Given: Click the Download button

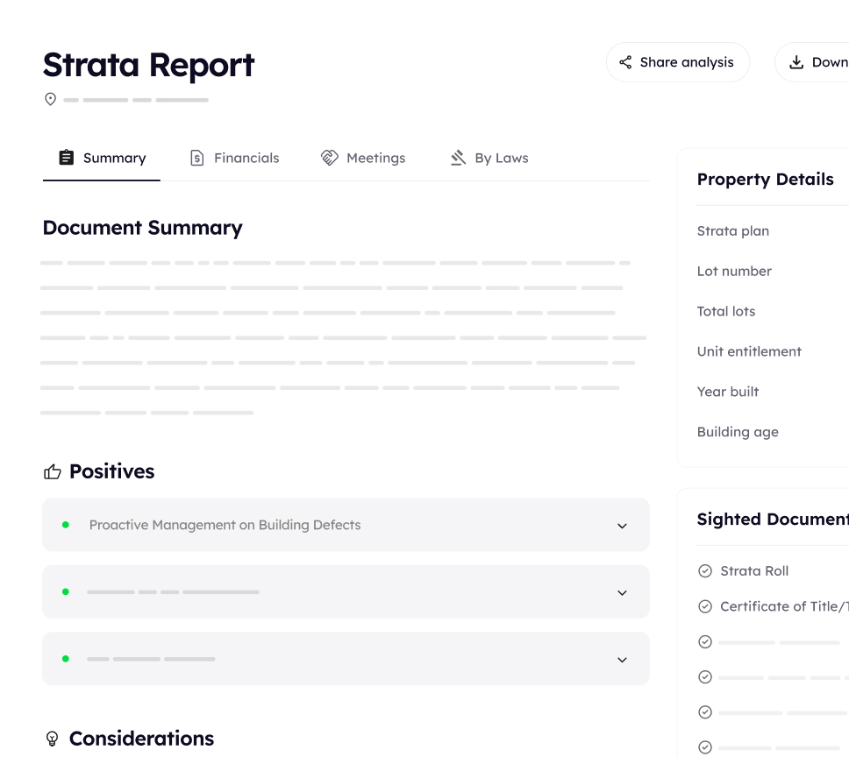Looking at the screenshot, I should [x=812, y=62].
